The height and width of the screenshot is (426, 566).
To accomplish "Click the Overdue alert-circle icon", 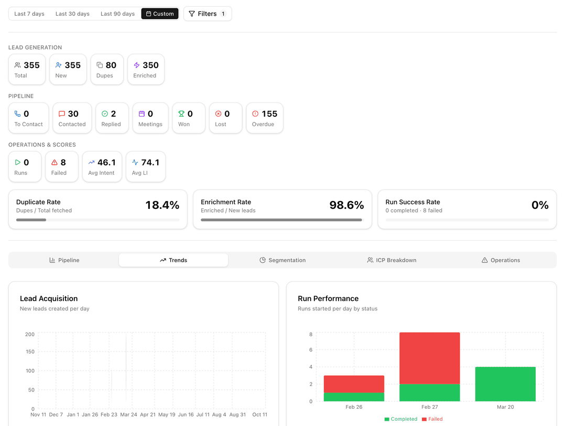I will click(x=255, y=114).
